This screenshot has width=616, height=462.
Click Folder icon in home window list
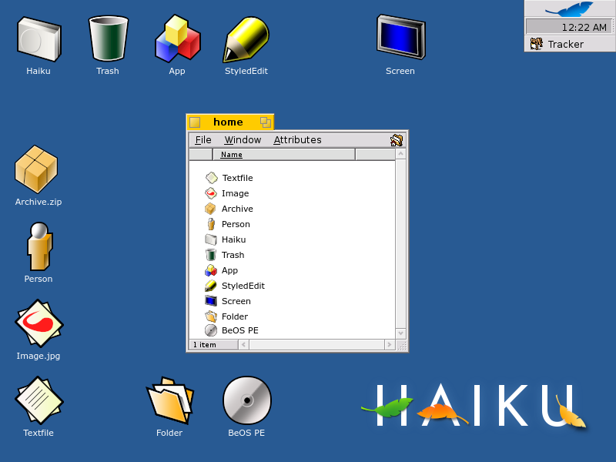pyautogui.click(x=211, y=316)
